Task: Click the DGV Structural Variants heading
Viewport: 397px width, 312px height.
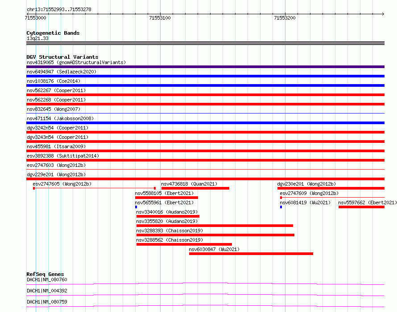Action: [62, 57]
